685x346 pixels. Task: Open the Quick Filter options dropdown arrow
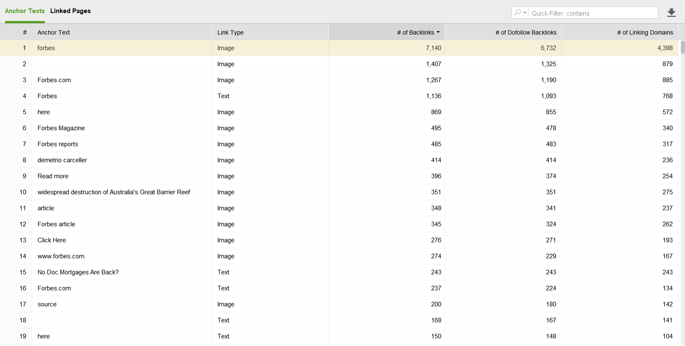coord(525,13)
